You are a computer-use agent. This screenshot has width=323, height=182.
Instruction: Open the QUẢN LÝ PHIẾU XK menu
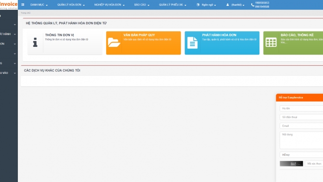173,5
